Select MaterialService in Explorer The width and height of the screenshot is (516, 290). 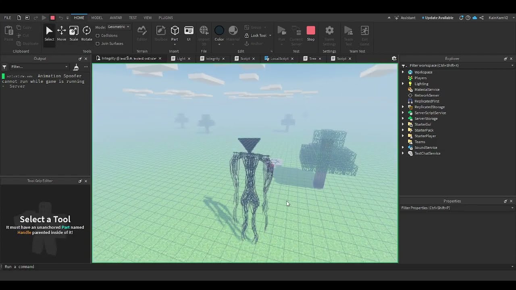pos(427,90)
